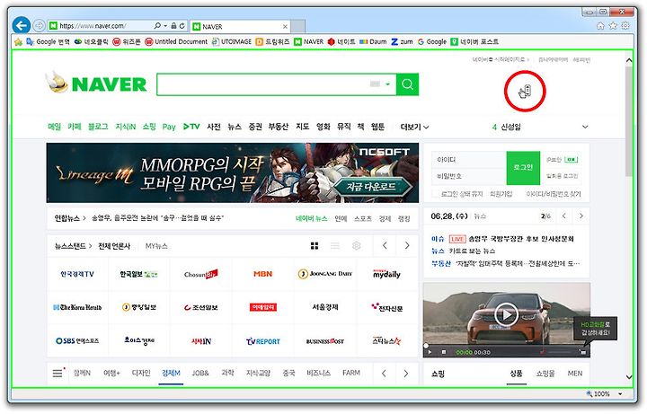Screen dimensions: 647x414
Task: Click the 회원가입 link
Action: pyautogui.click(x=501, y=194)
